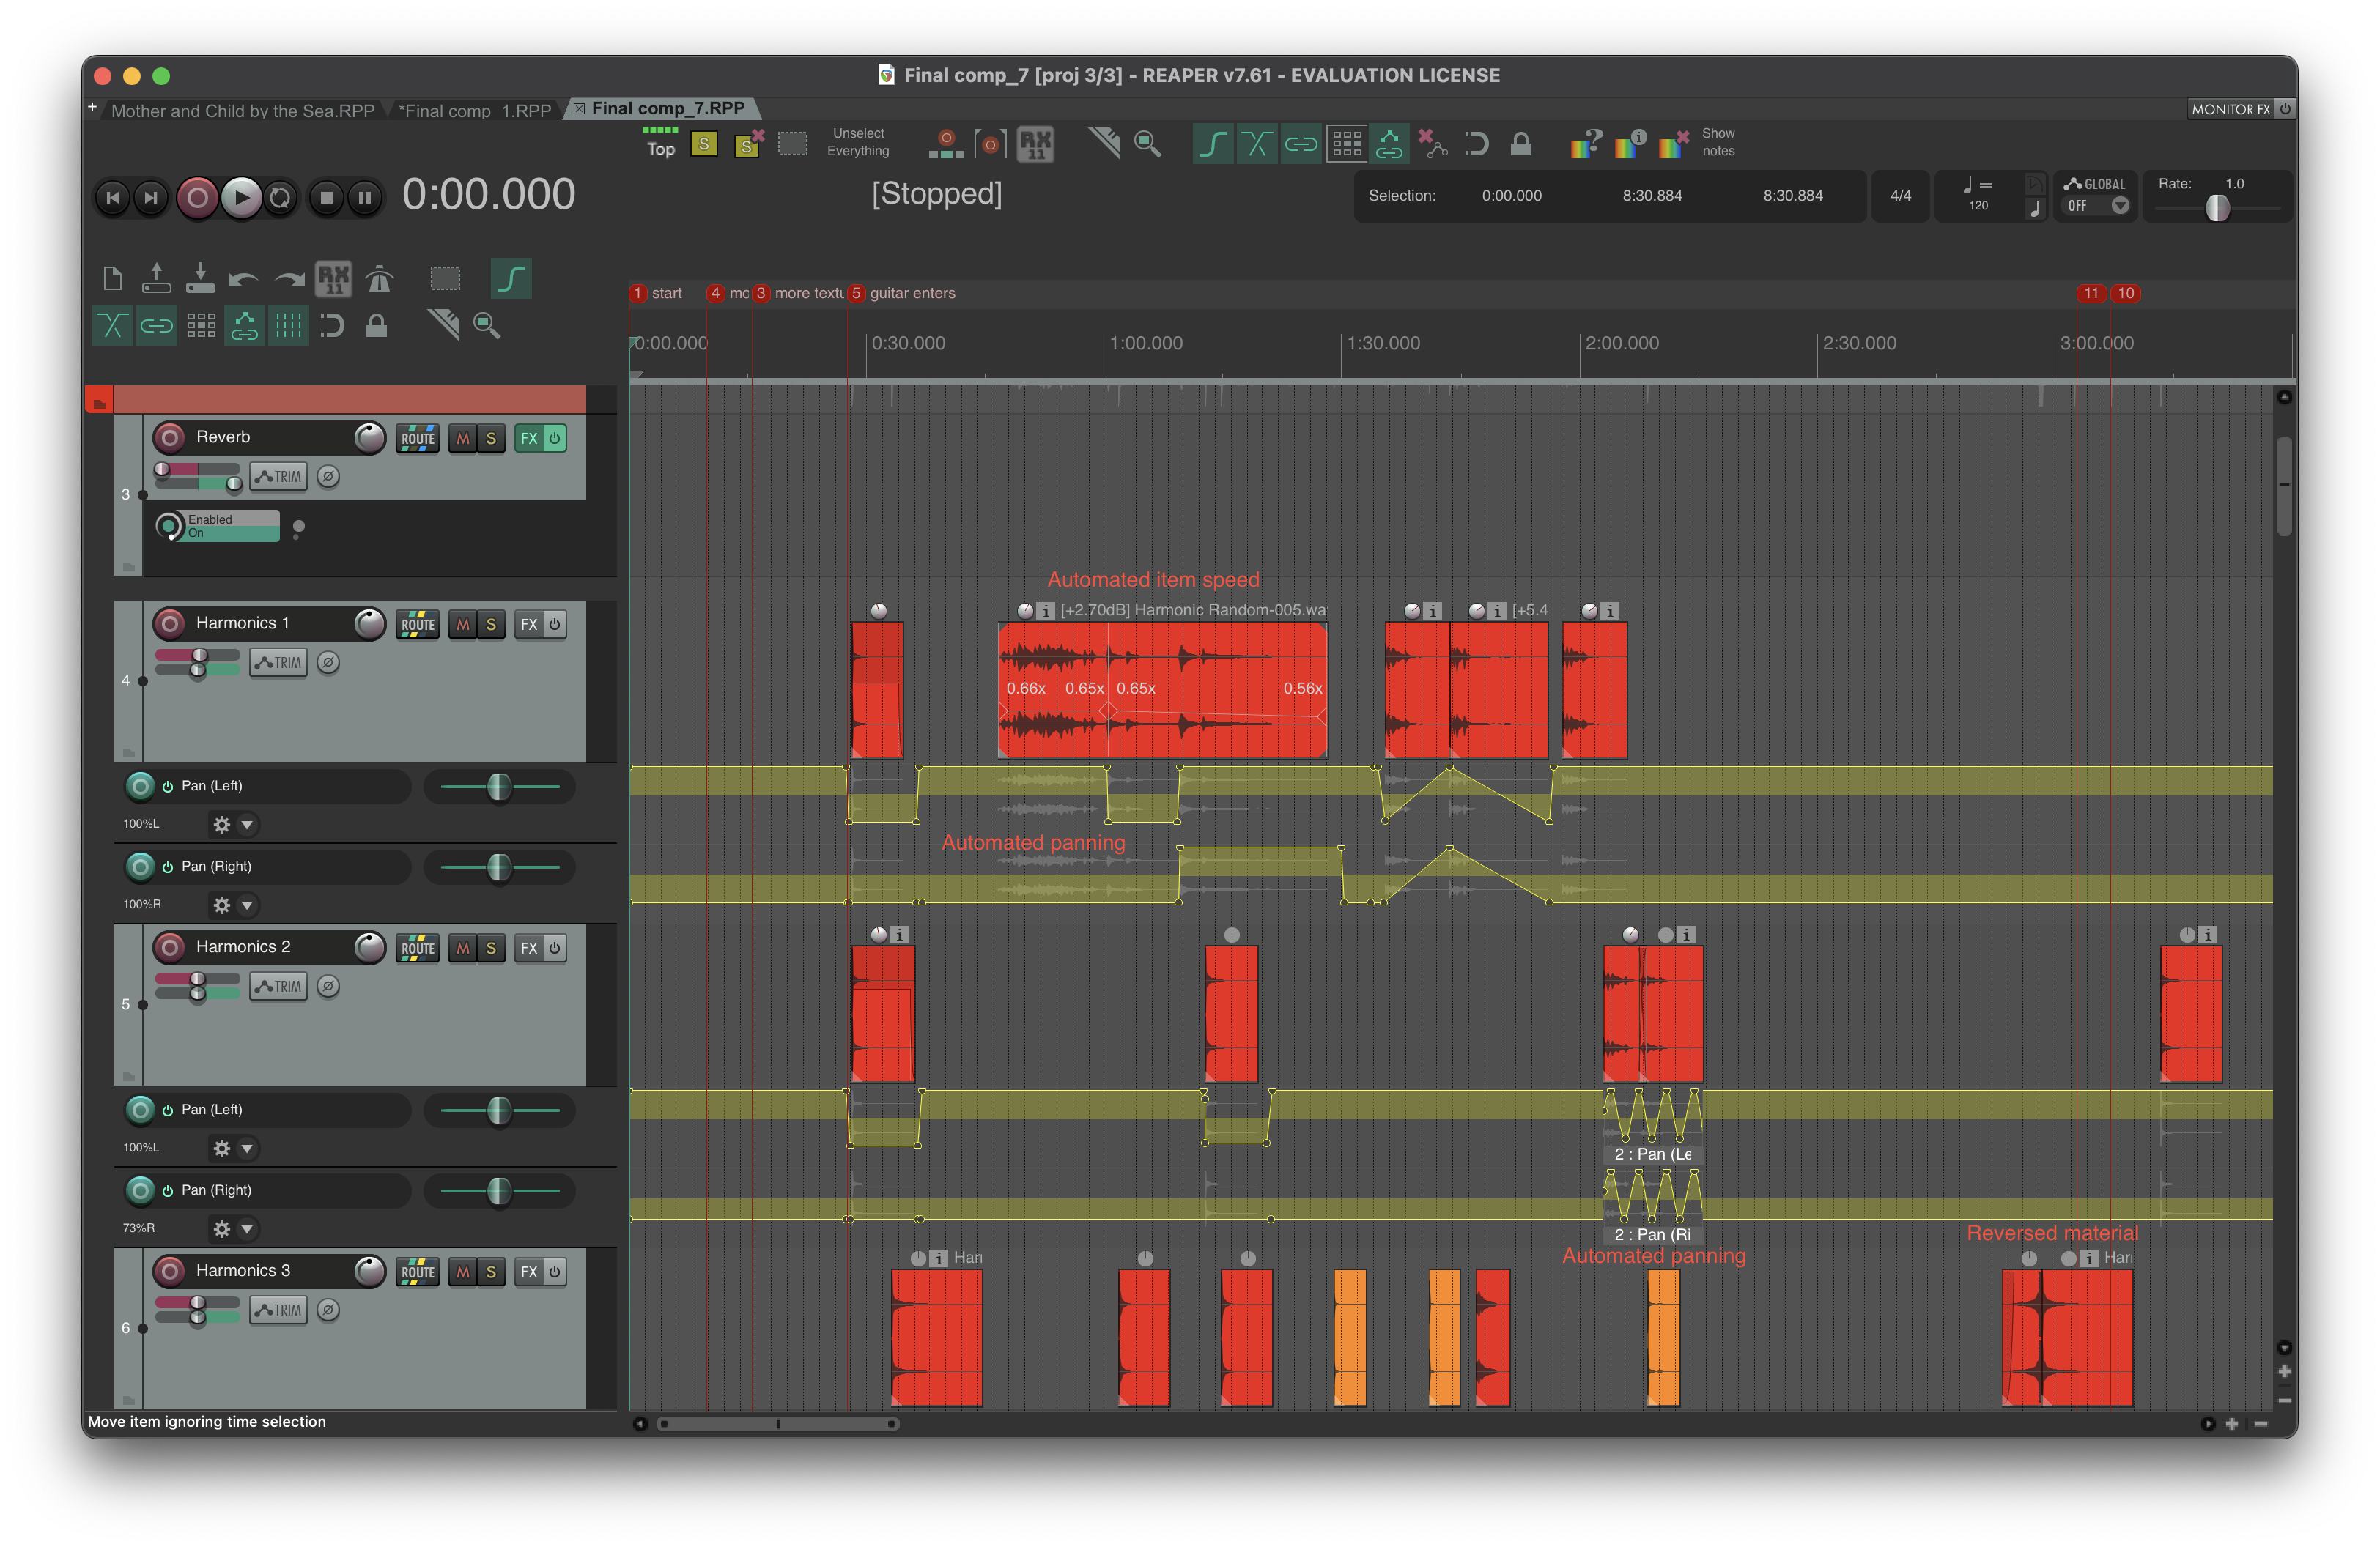The width and height of the screenshot is (2380, 1547).
Task: Click the zoom magnifier icon in left toolbar
Action: 487,324
